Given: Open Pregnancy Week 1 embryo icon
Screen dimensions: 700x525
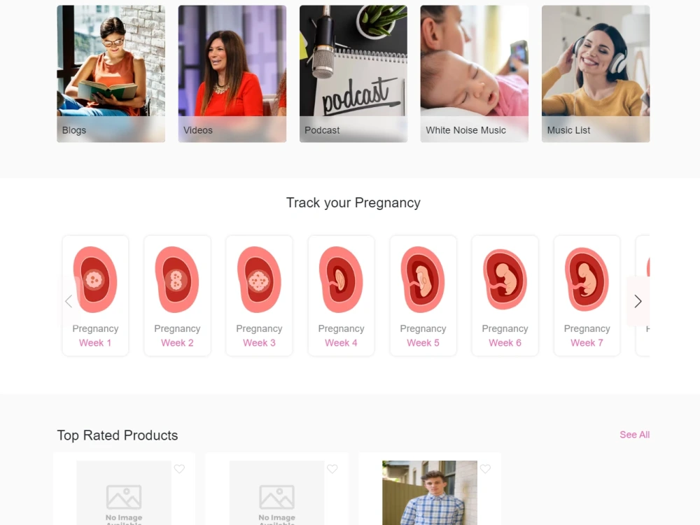Looking at the screenshot, I should [95, 279].
